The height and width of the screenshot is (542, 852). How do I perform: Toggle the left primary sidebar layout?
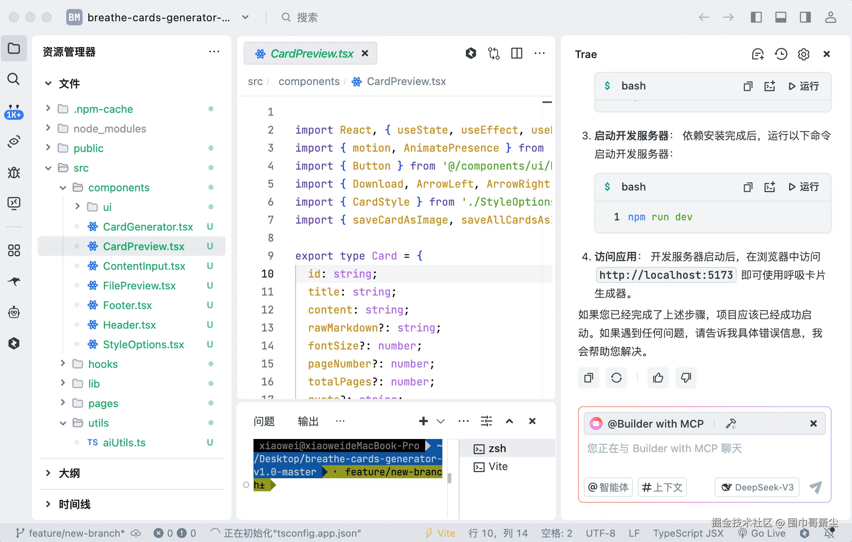[x=756, y=17]
